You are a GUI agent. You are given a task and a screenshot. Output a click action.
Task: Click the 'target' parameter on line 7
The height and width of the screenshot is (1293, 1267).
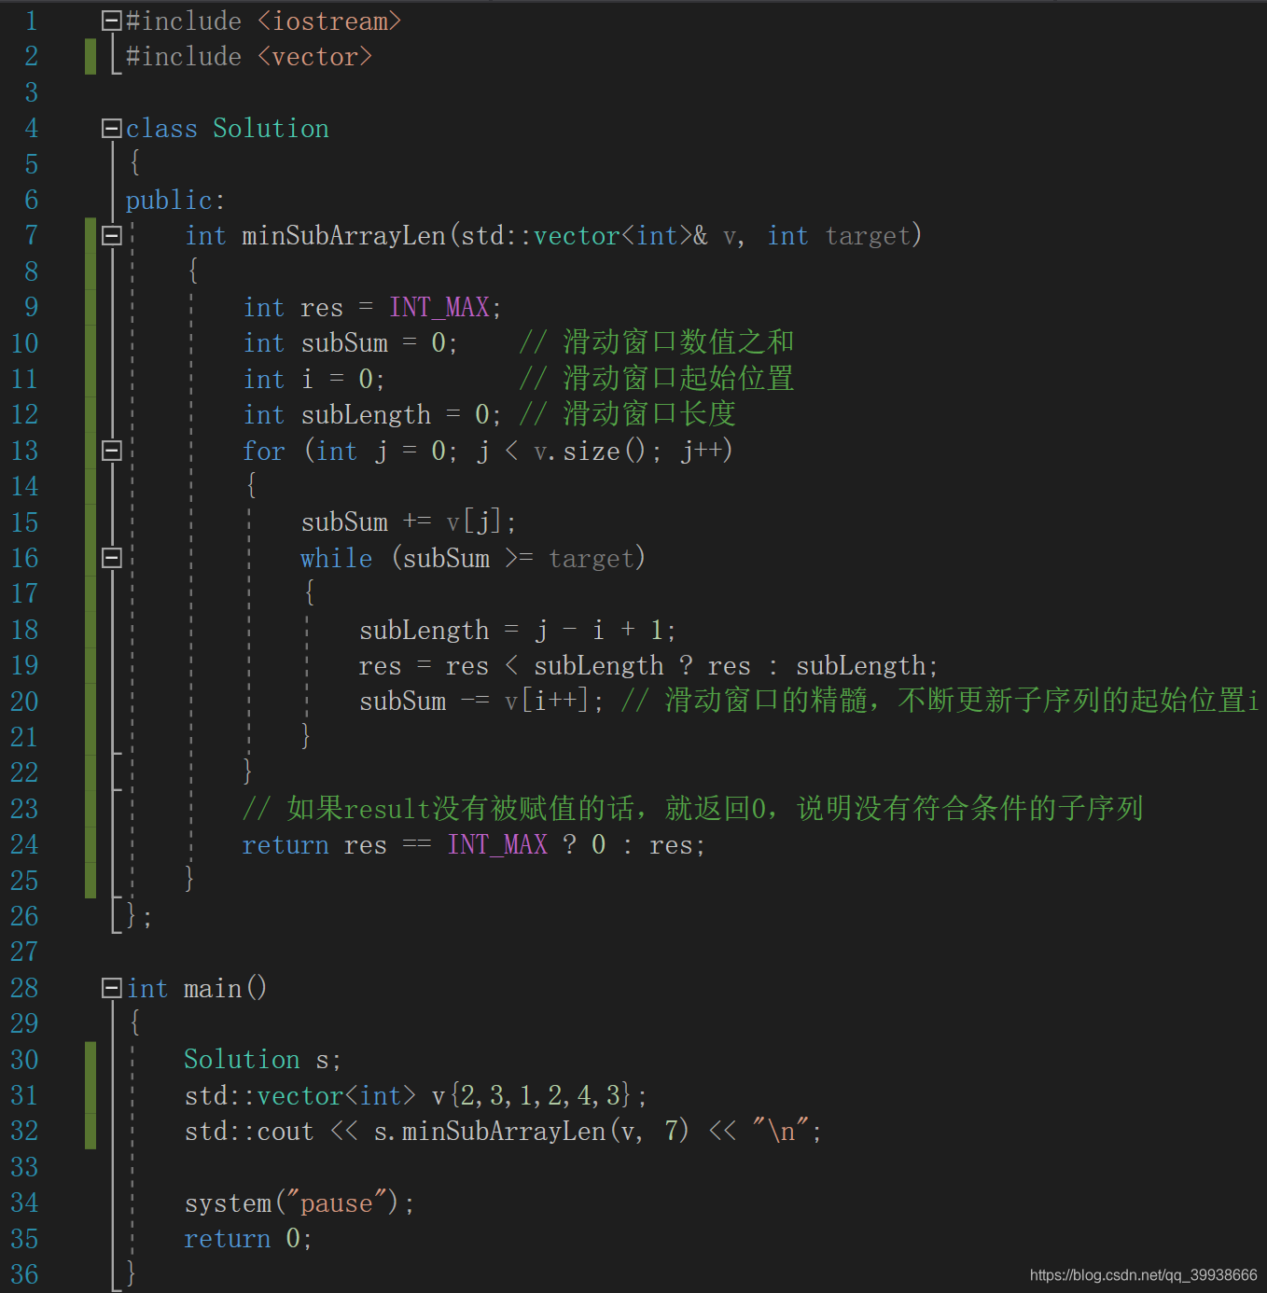868,235
